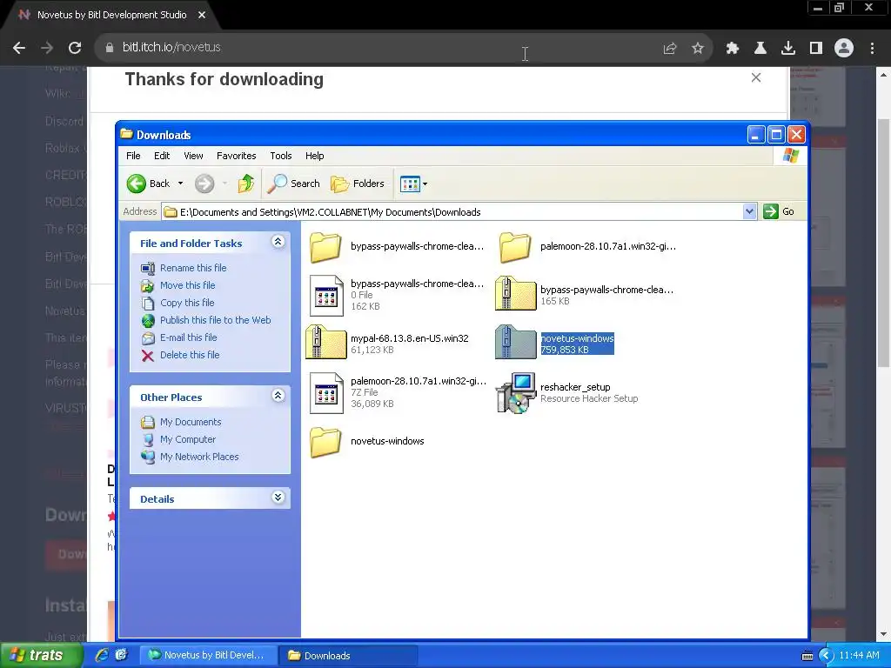Open the Tools menu
The image size is (891, 668).
[281, 156]
